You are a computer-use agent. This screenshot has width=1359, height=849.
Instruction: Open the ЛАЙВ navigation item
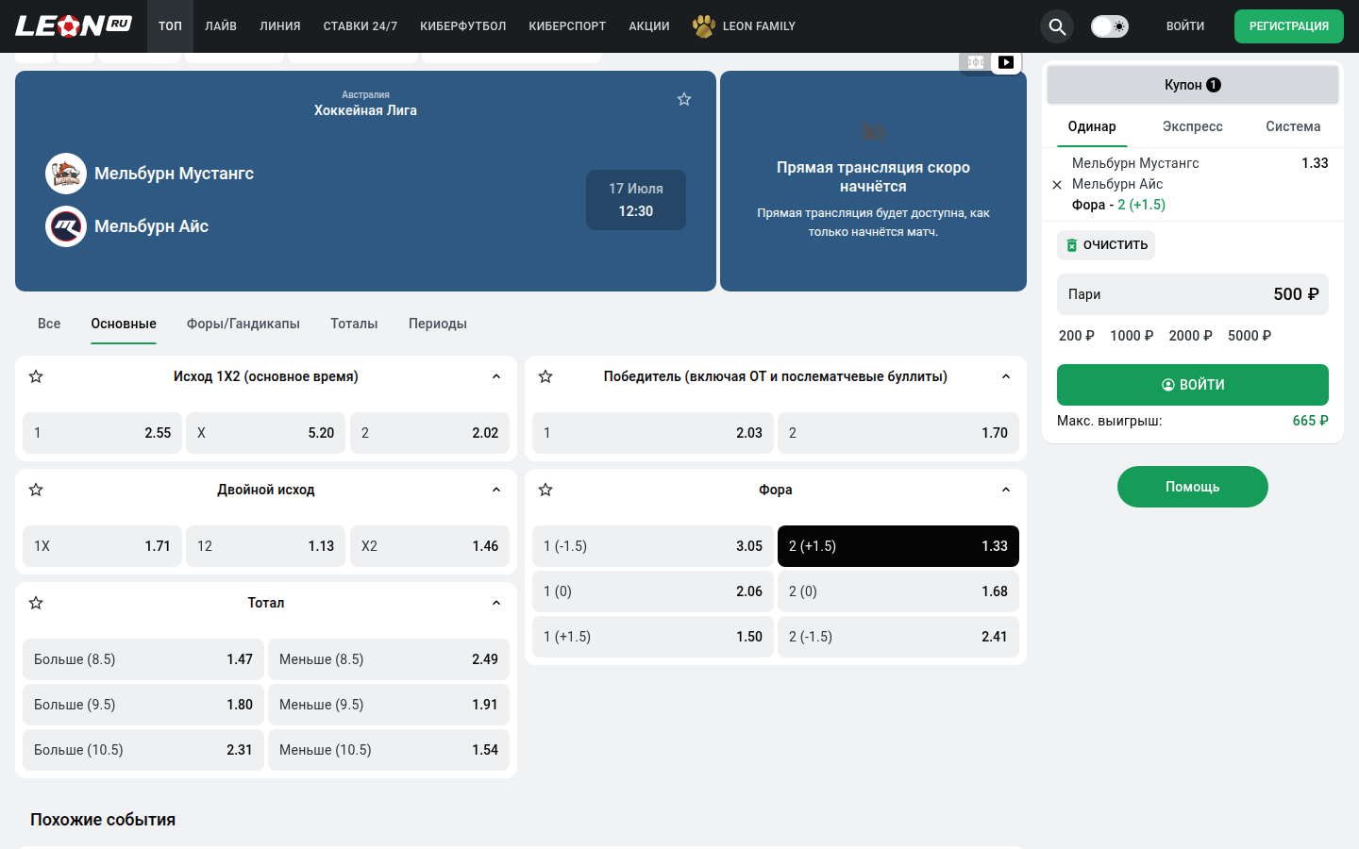click(x=221, y=26)
